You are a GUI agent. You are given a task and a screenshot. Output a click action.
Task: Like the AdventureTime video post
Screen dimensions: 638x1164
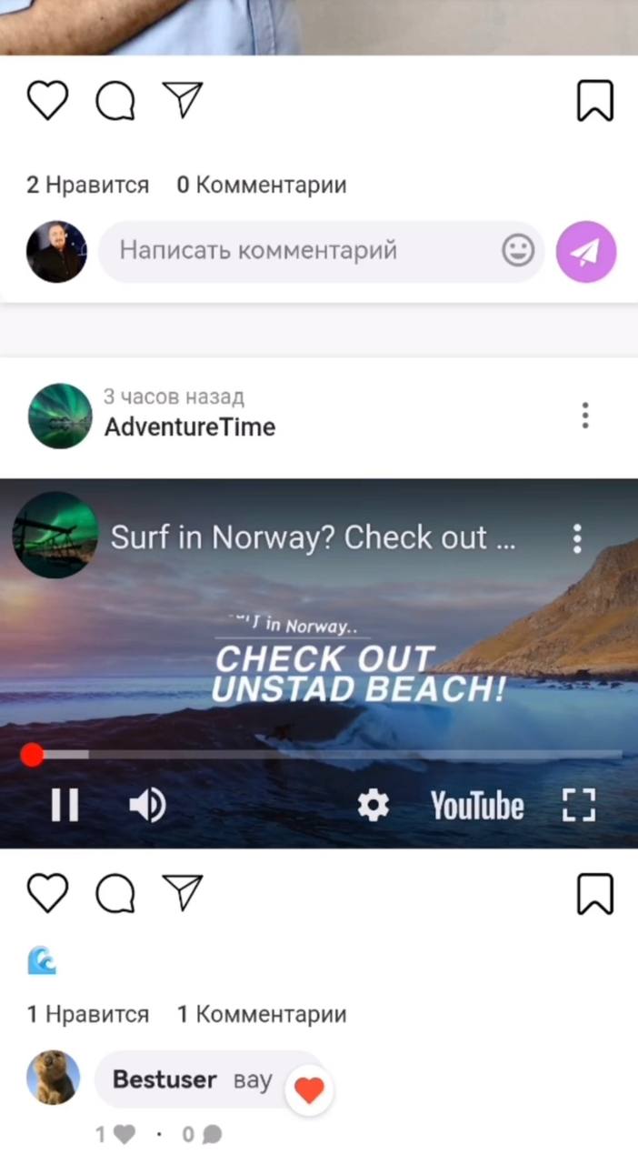tap(47, 893)
